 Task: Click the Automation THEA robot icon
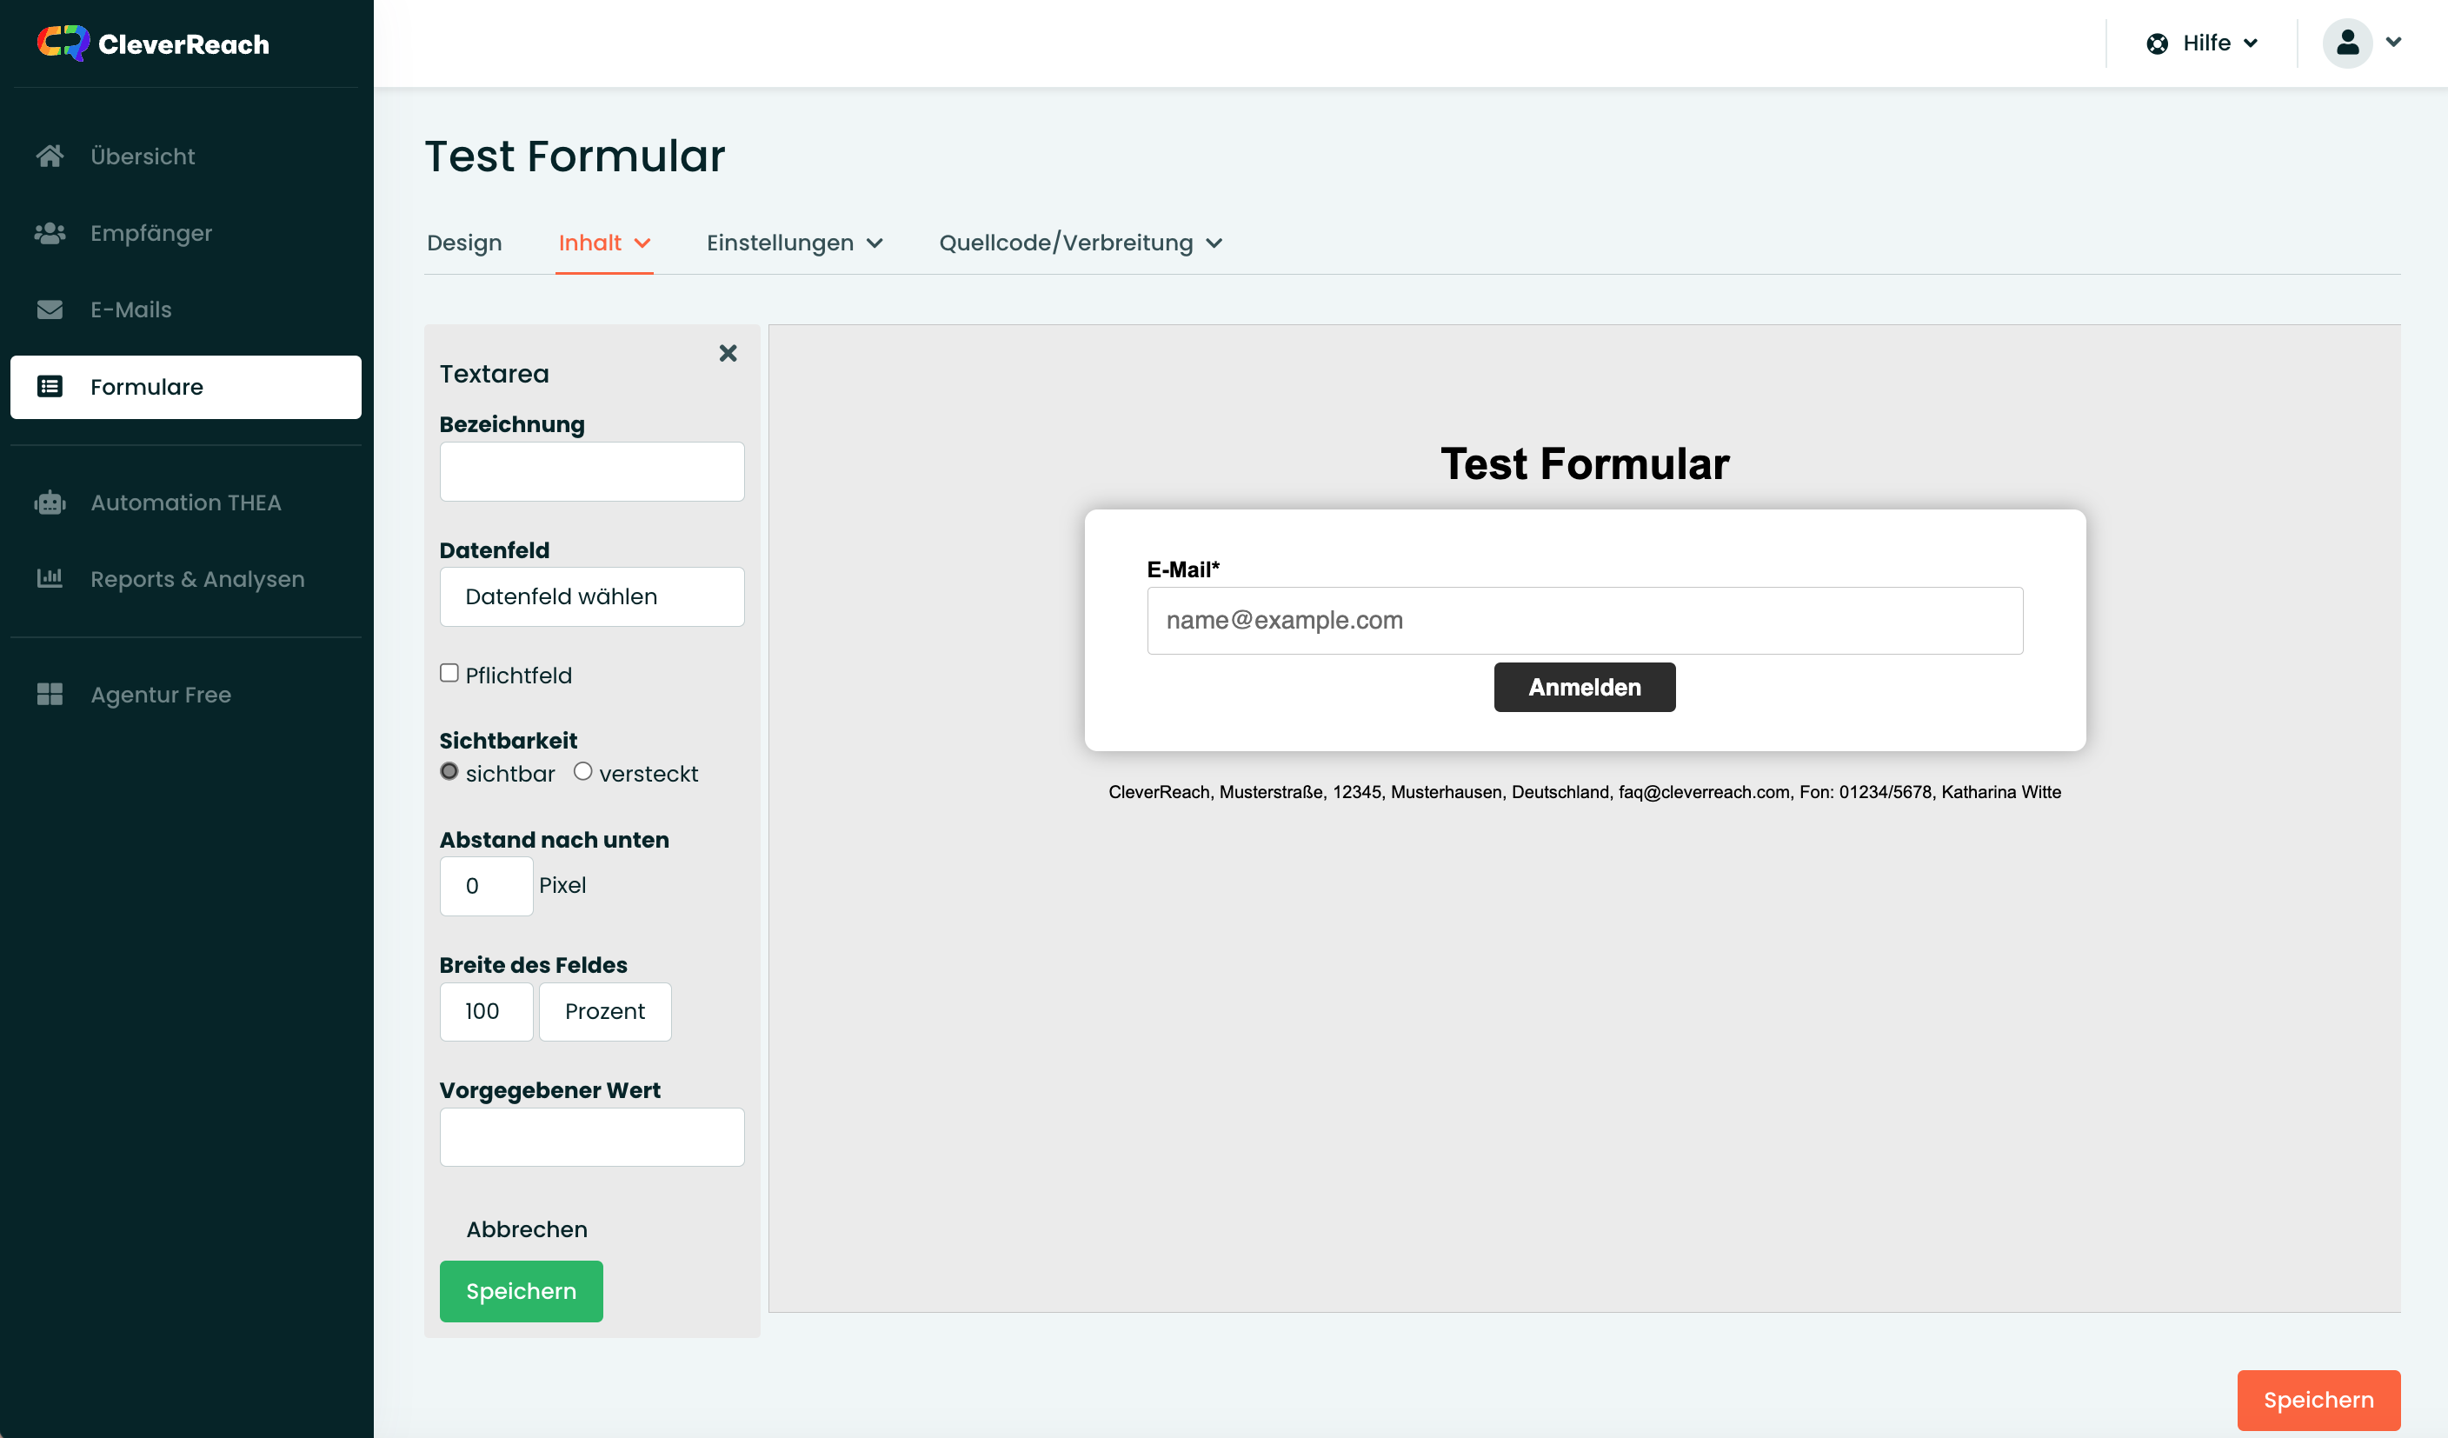tap(50, 503)
